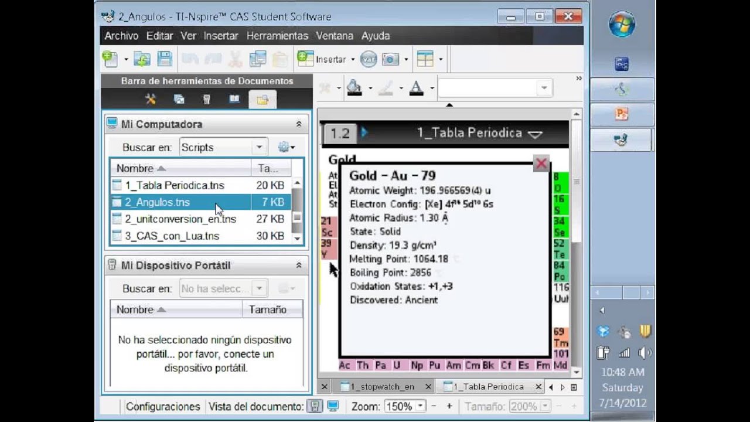Image resolution: width=750 pixels, height=422 pixels.
Task: Click the 1.2 page tab
Action: pyautogui.click(x=340, y=133)
